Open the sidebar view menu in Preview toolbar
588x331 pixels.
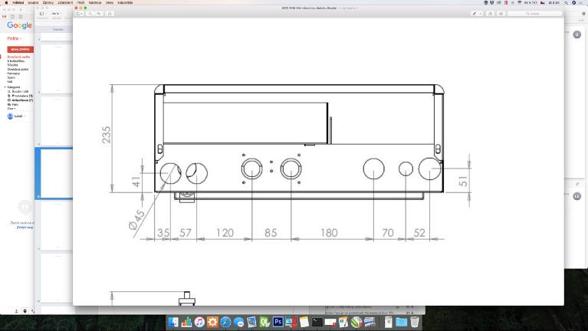point(79,14)
